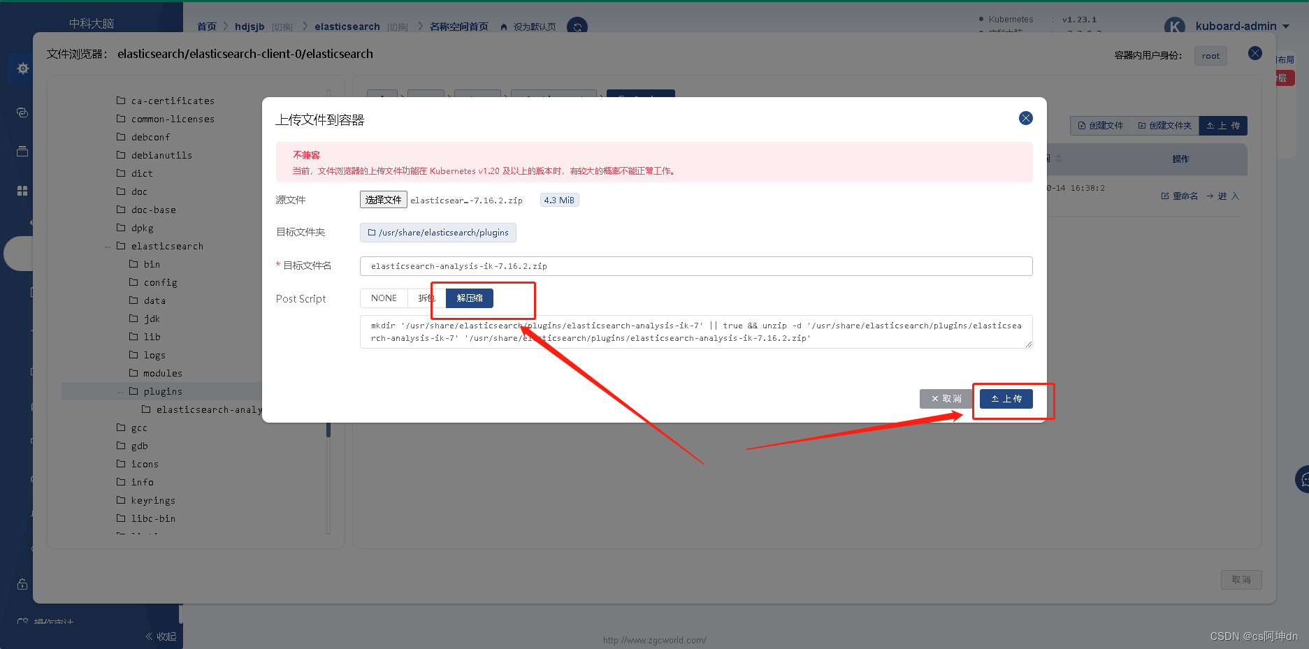
Task: Click the 取消 cancel button in dialog
Action: (946, 399)
